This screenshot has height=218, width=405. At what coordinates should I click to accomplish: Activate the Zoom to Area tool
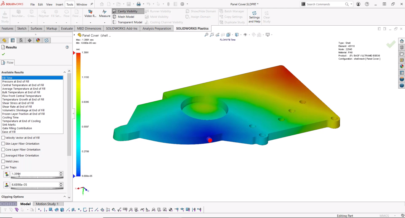point(212,35)
